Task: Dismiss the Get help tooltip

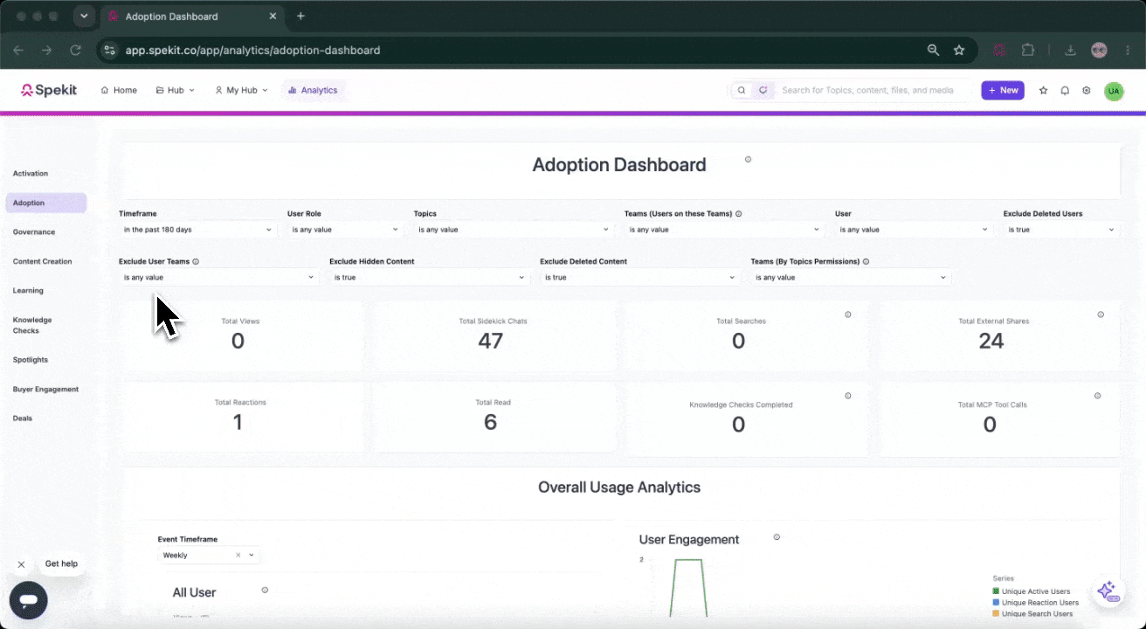Action: (21, 564)
